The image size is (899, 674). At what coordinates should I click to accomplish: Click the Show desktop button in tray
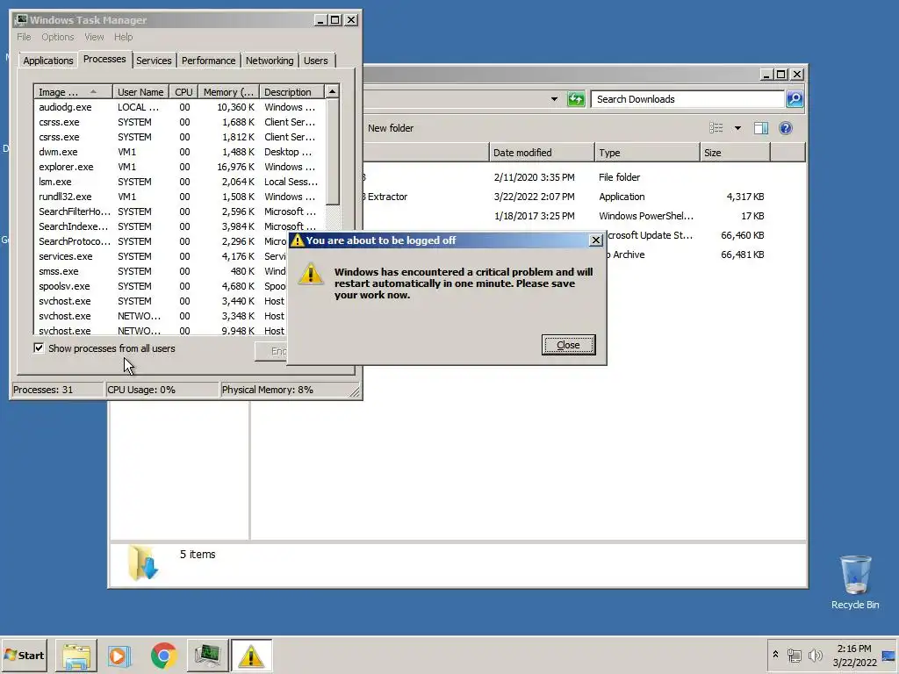(889, 656)
